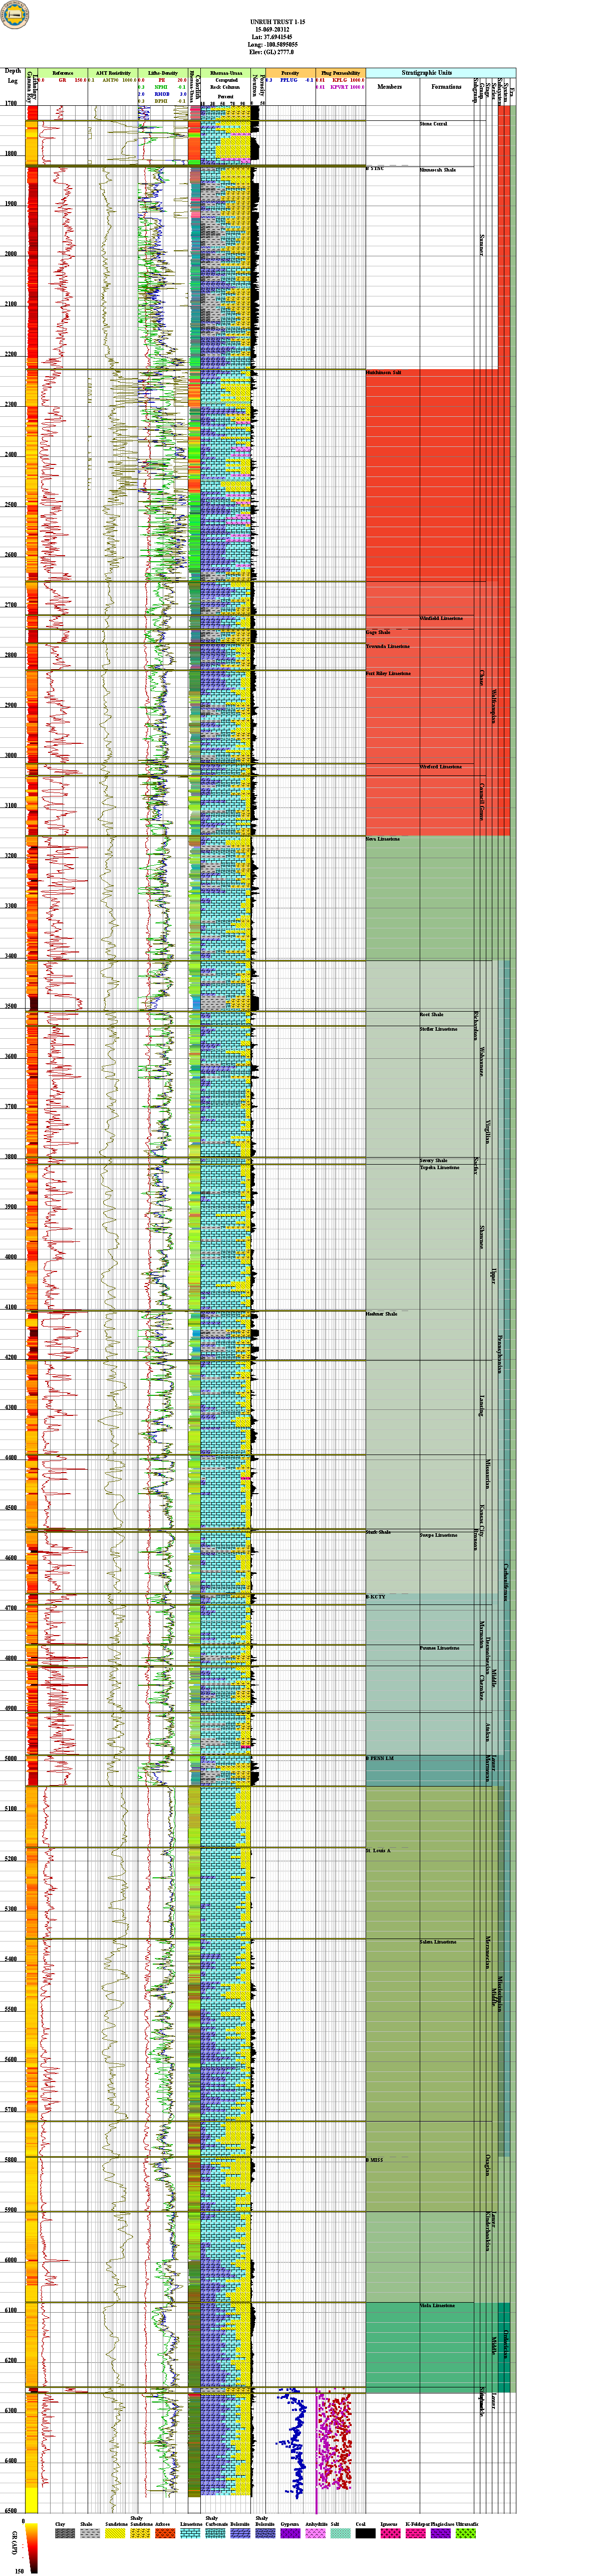Choose the cyan Limestone brick swatch
This screenshot has height=2576, width=591.
point(190,2534)
